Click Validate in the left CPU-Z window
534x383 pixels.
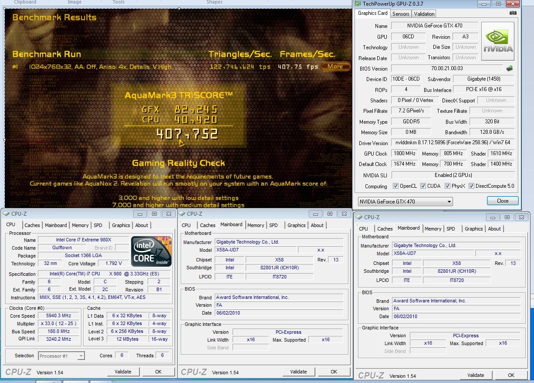click(x=123, y=372)
